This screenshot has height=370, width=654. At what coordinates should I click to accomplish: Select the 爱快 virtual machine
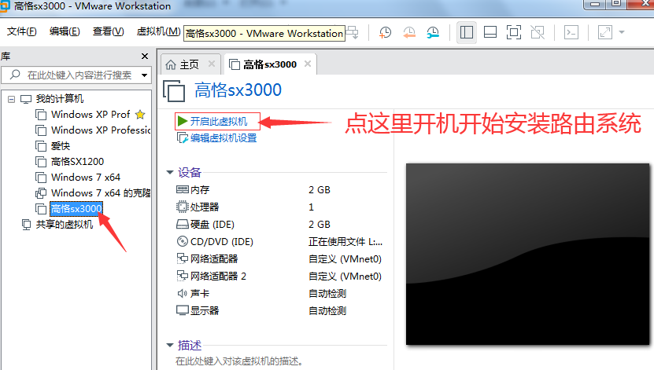pyautogui.click(x=61, y=146)
